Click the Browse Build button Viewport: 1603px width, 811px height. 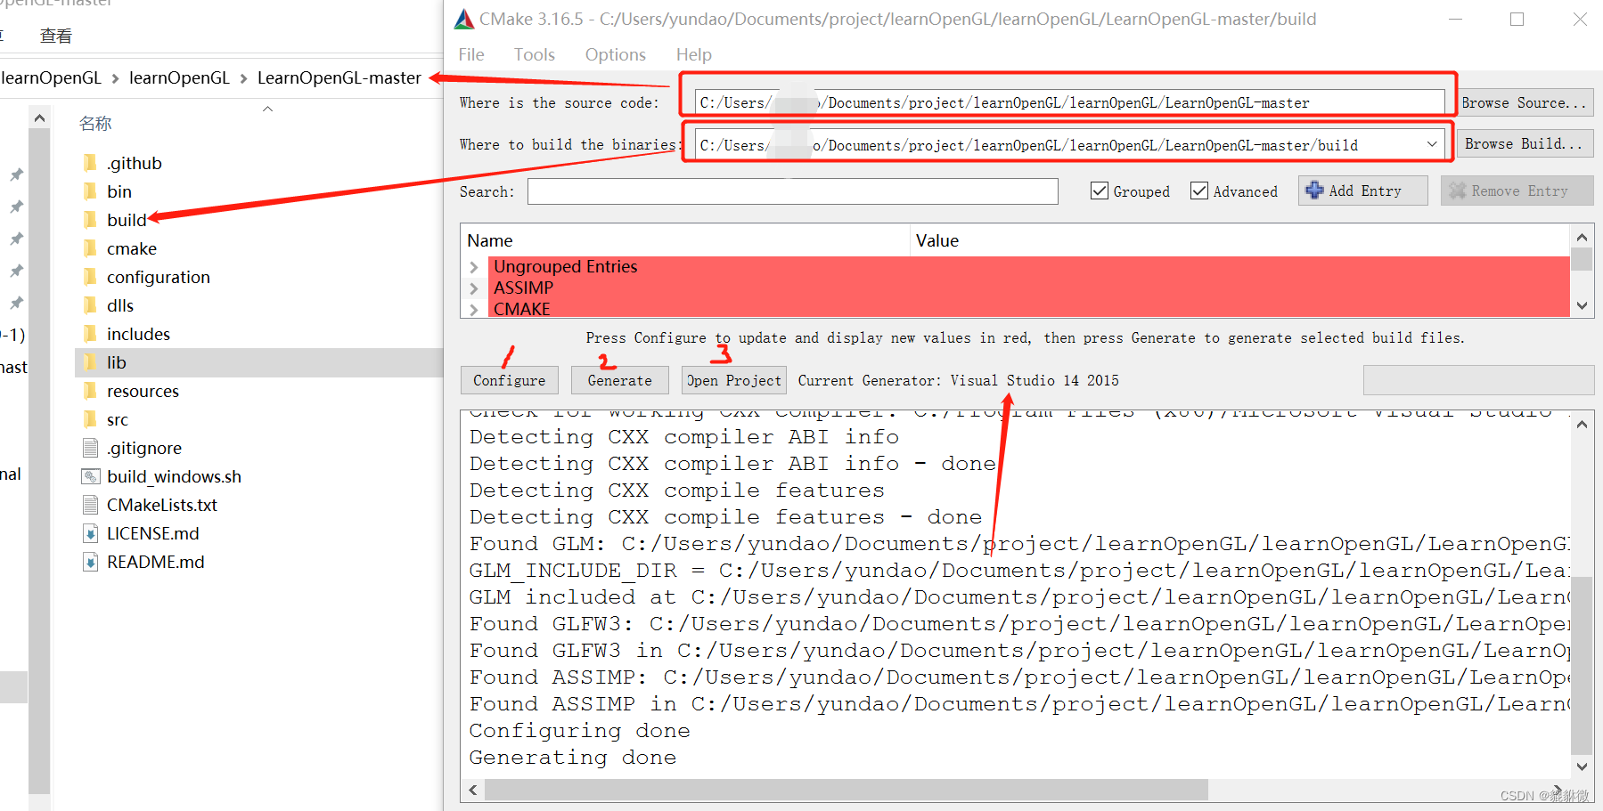[1525, 143]
